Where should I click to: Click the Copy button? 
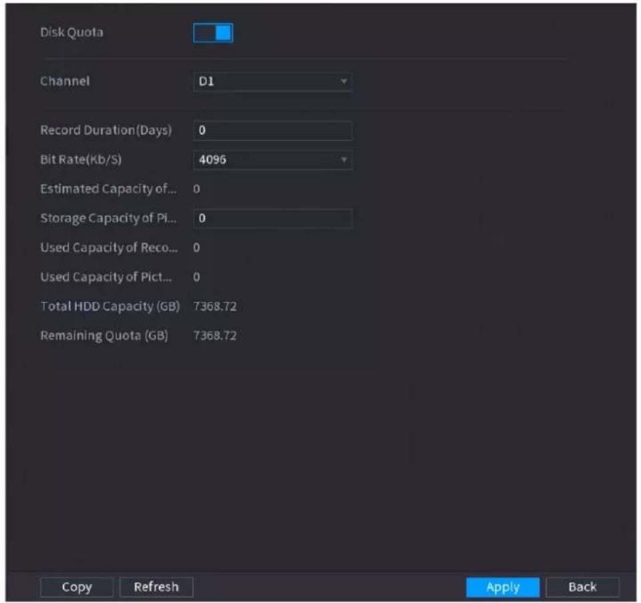coord(77,587)
